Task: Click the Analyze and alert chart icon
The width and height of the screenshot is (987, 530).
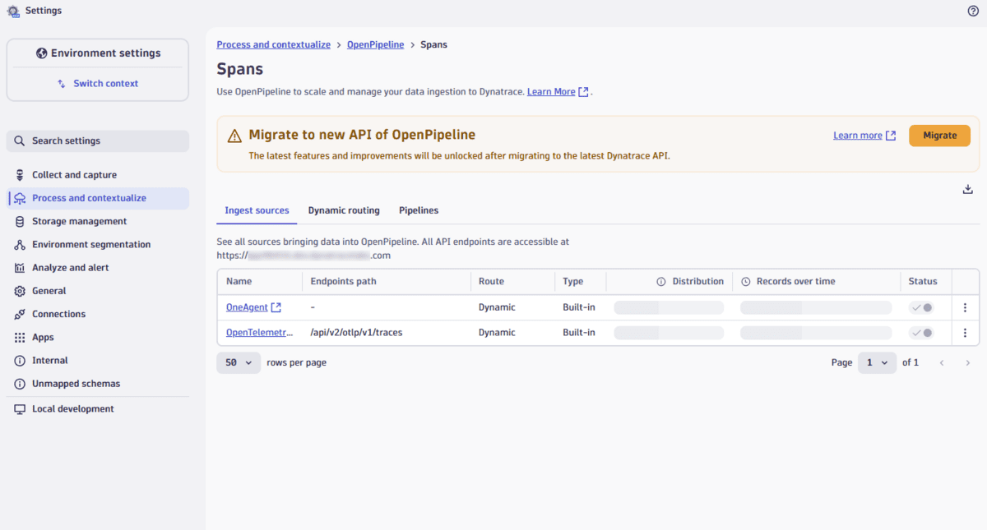Action: click(x=20, y=267)
